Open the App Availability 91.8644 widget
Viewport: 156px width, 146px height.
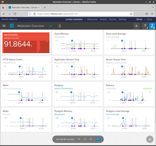click(26, 43)
